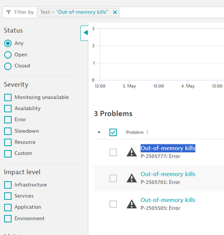
Task: Check the Slowdown severity checkbox
Action: coord(8,131)
